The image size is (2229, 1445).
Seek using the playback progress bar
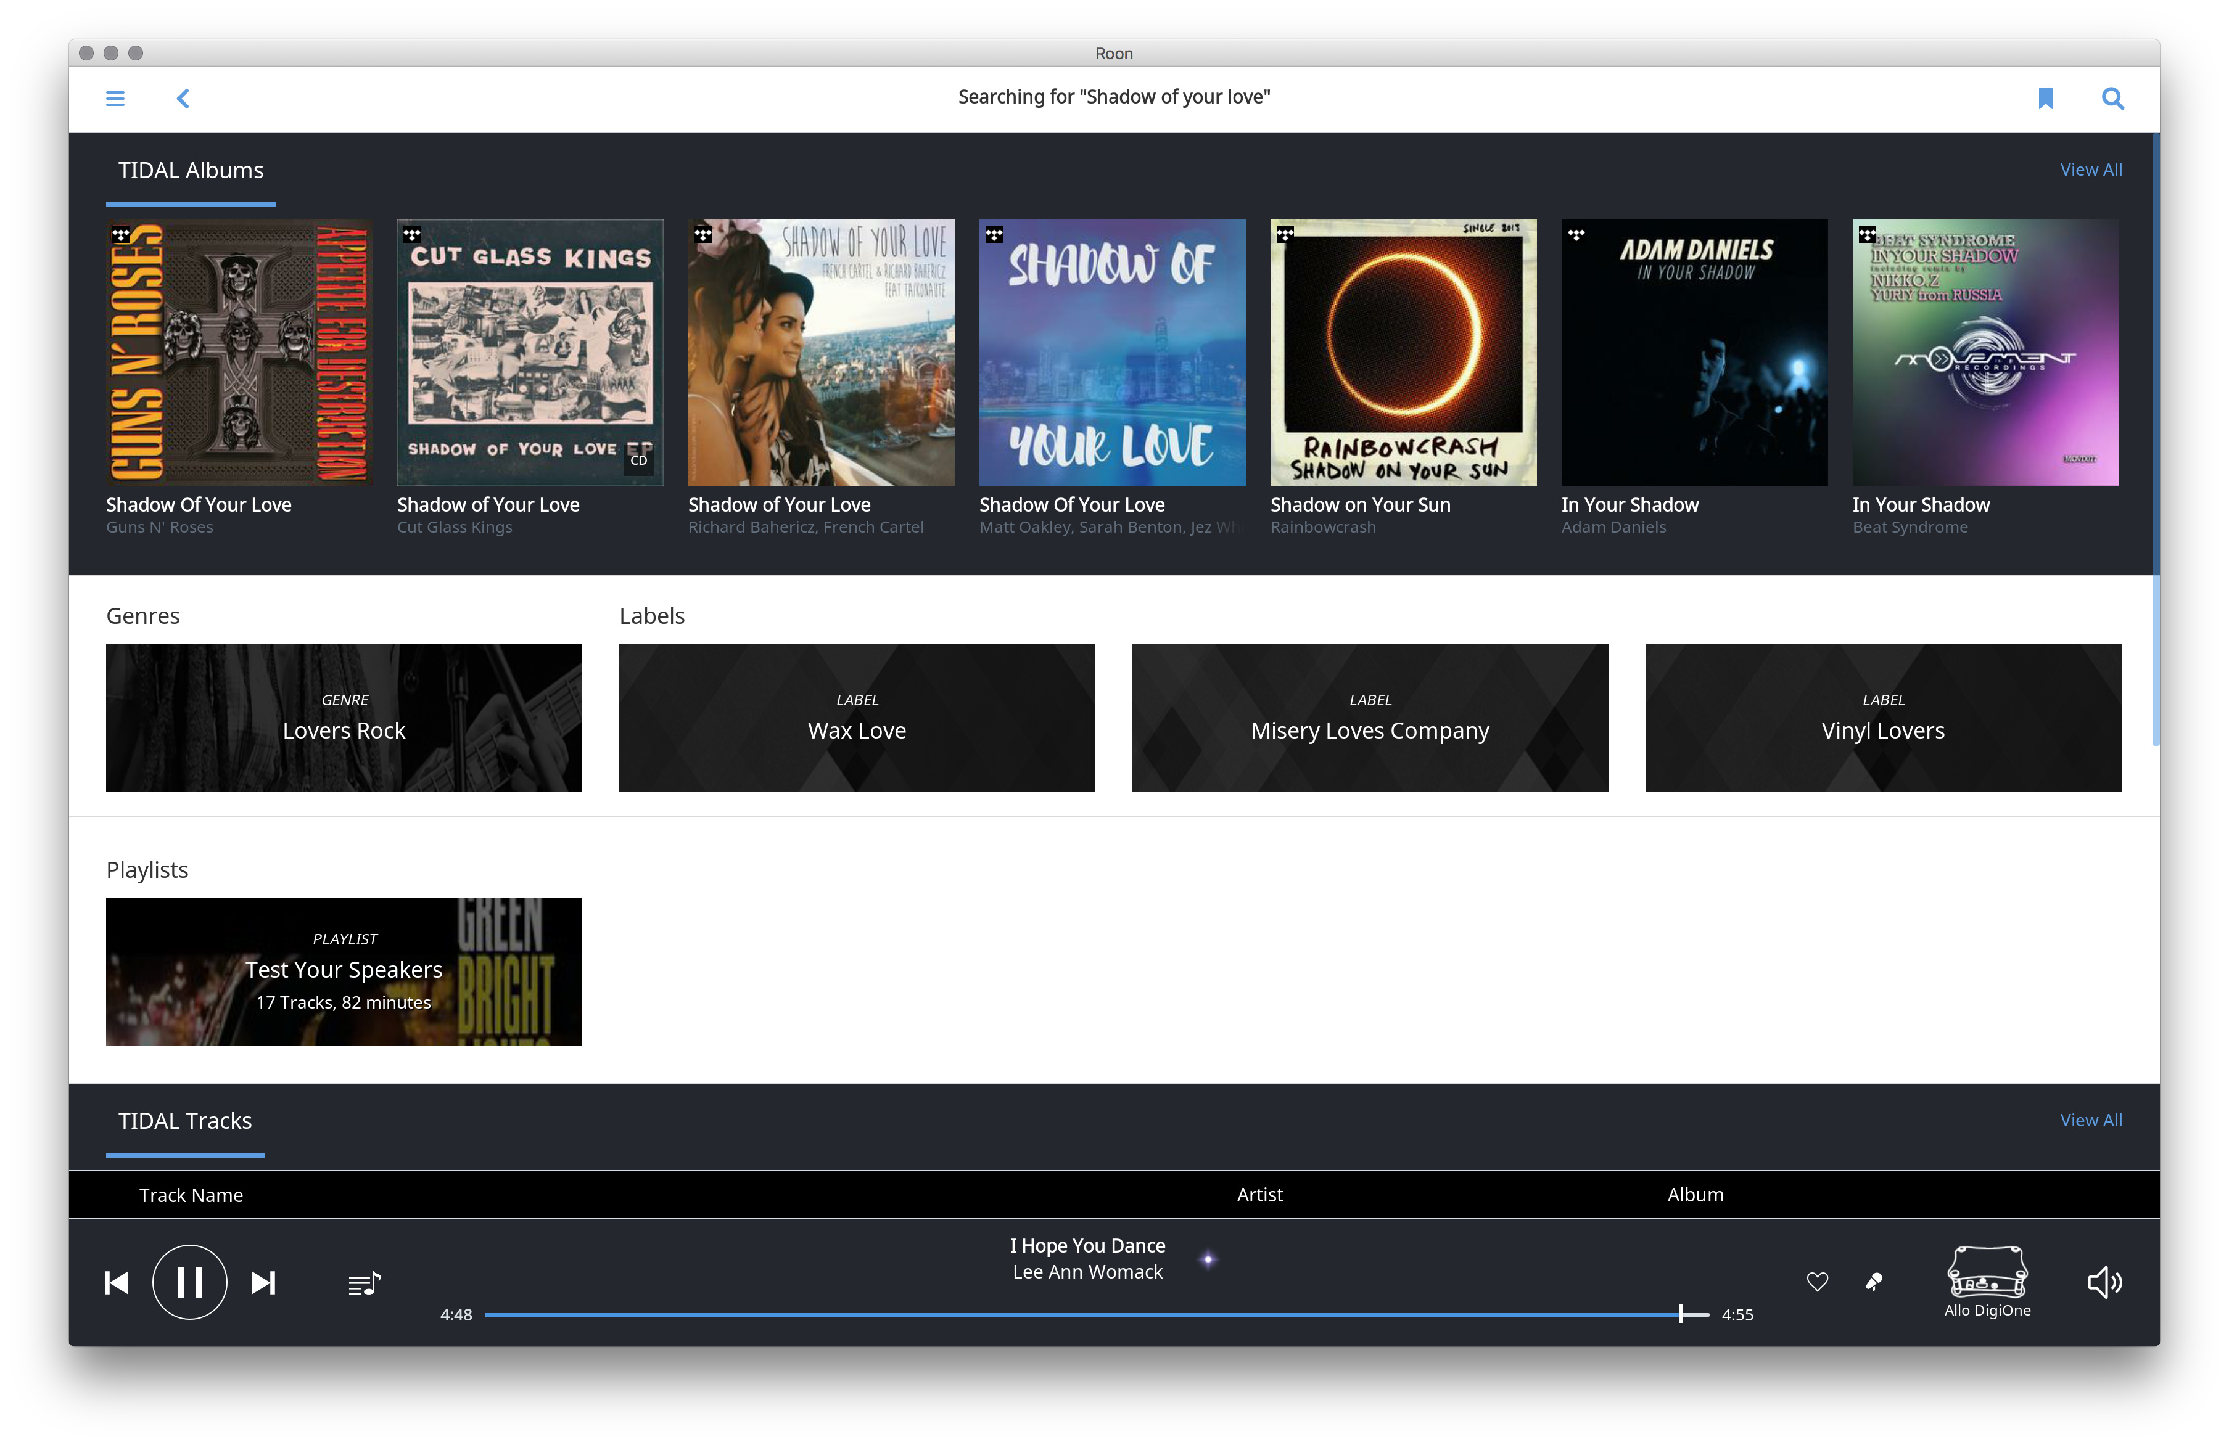1096,1314
